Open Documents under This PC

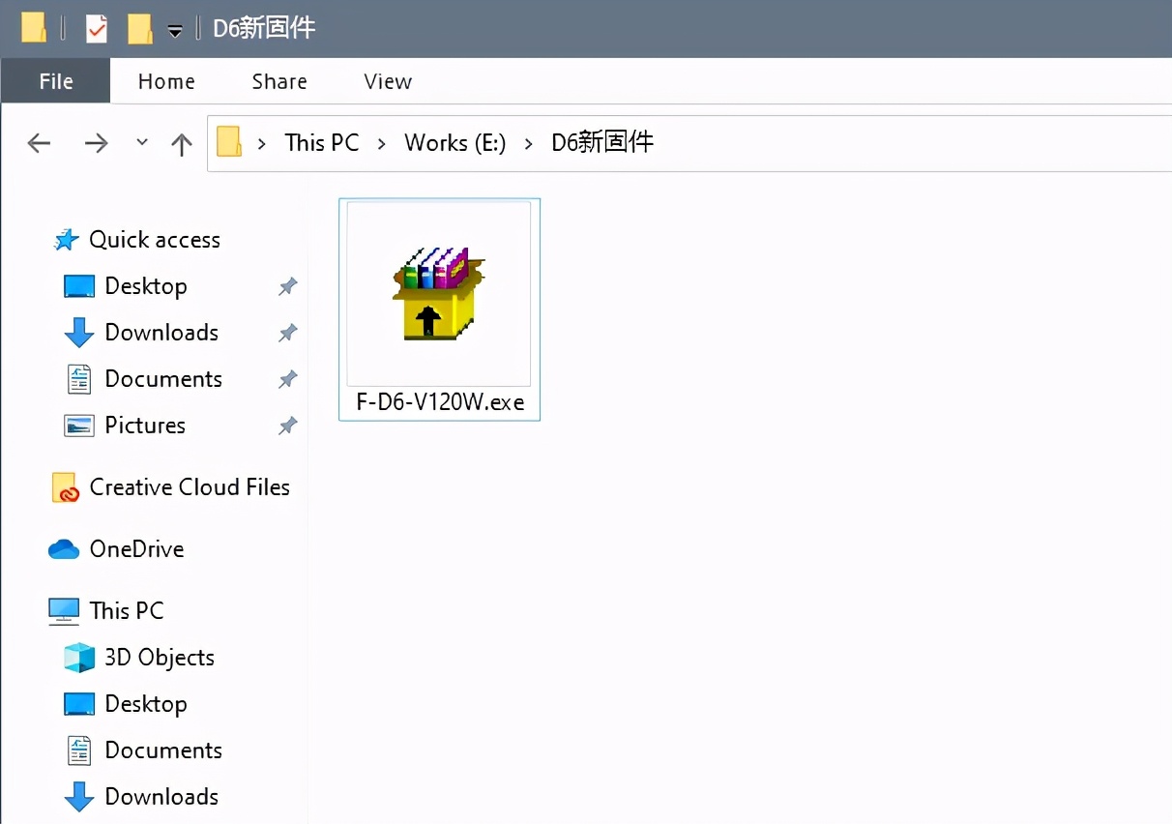coord(163,750)
